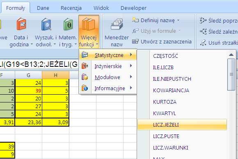Open Wyszuk. i odwoł. function library
This screenshot has height=159, width=238.
(x=46, y=32)
